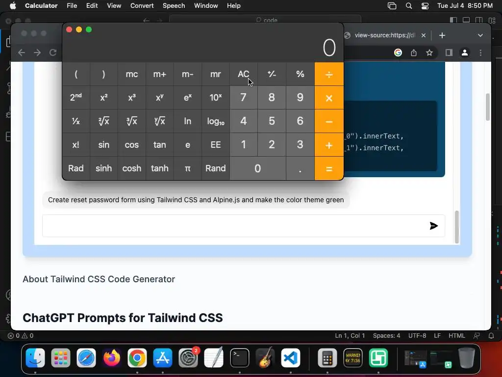
Task: Click the memory recall mr key
Action: tap(216, 74)
